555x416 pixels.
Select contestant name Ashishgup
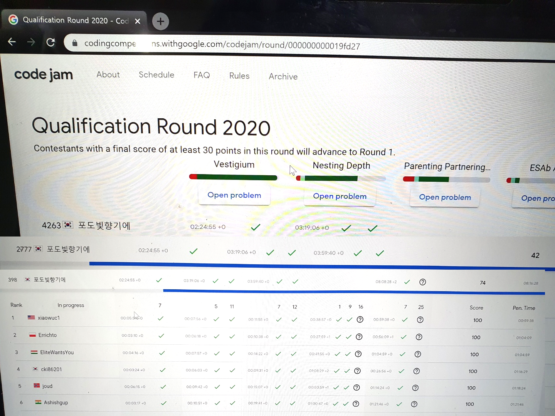tap(56, 403)
